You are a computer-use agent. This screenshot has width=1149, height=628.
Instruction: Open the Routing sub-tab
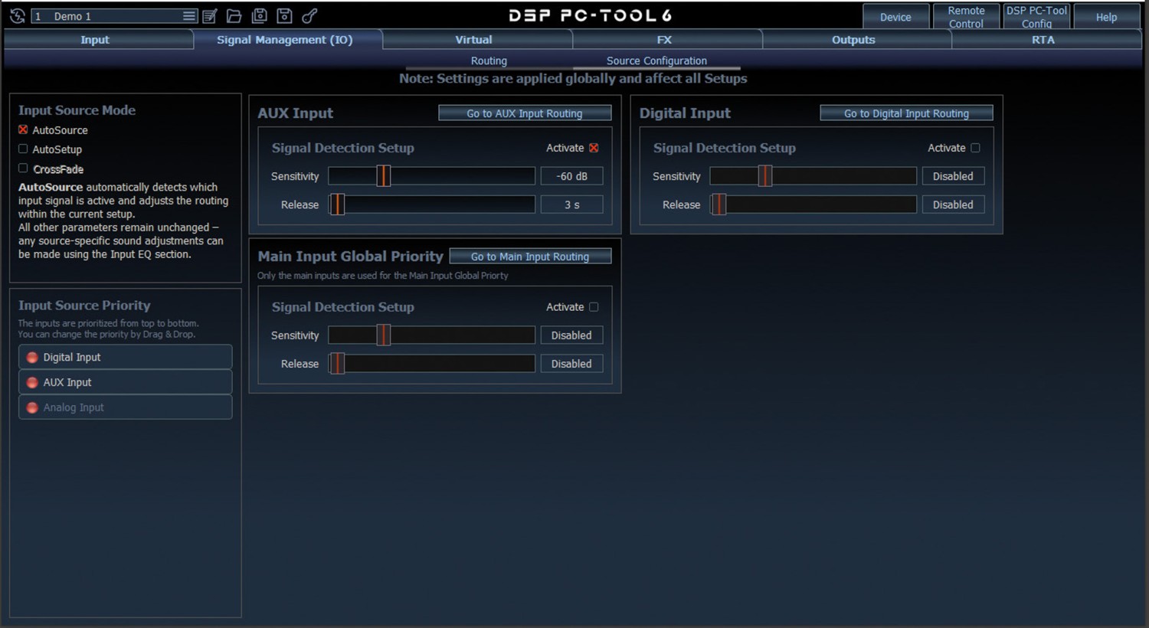[x=489, y=61]
